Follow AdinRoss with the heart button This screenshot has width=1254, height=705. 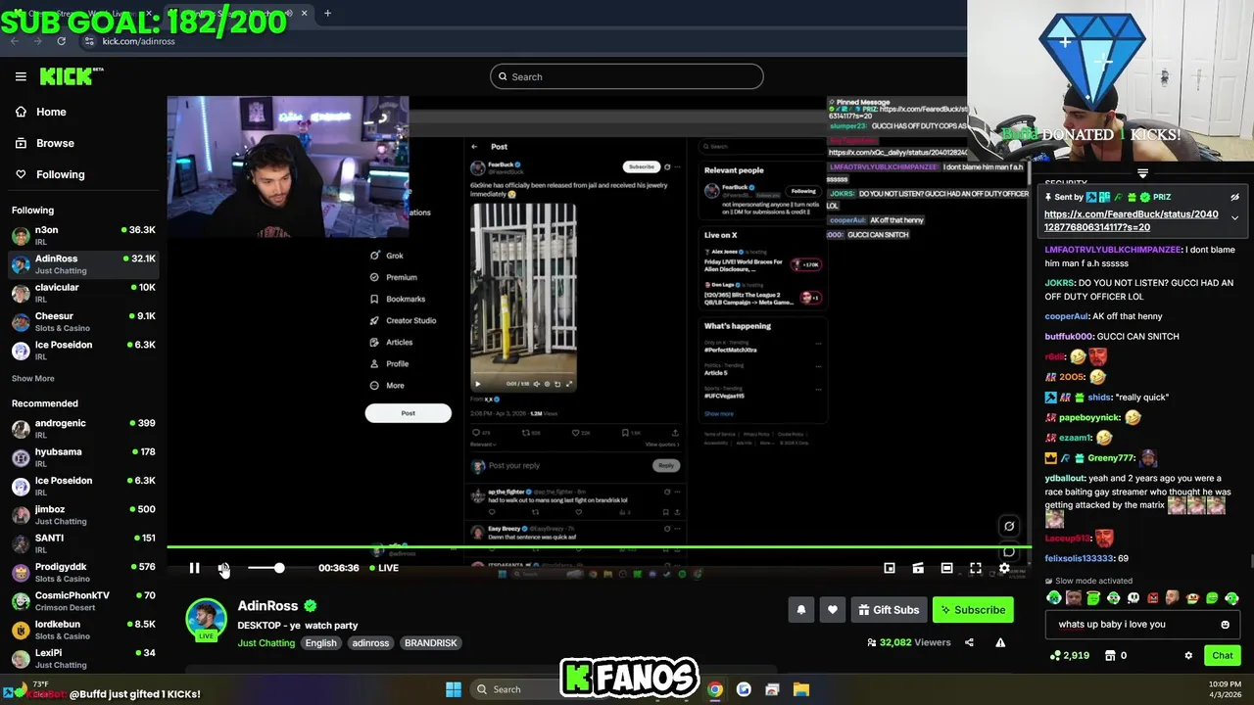[x=833, y=610]
